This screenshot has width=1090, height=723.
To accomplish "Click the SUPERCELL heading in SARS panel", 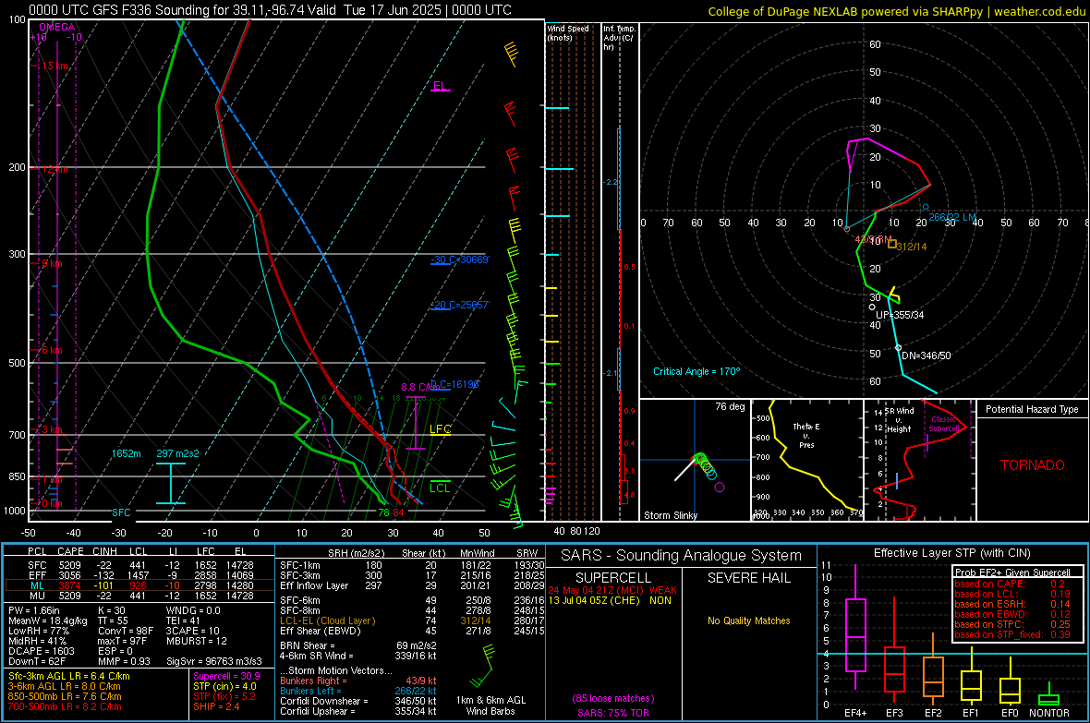I will [613, 578].
